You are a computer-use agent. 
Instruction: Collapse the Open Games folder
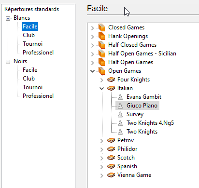pos(93,71)
